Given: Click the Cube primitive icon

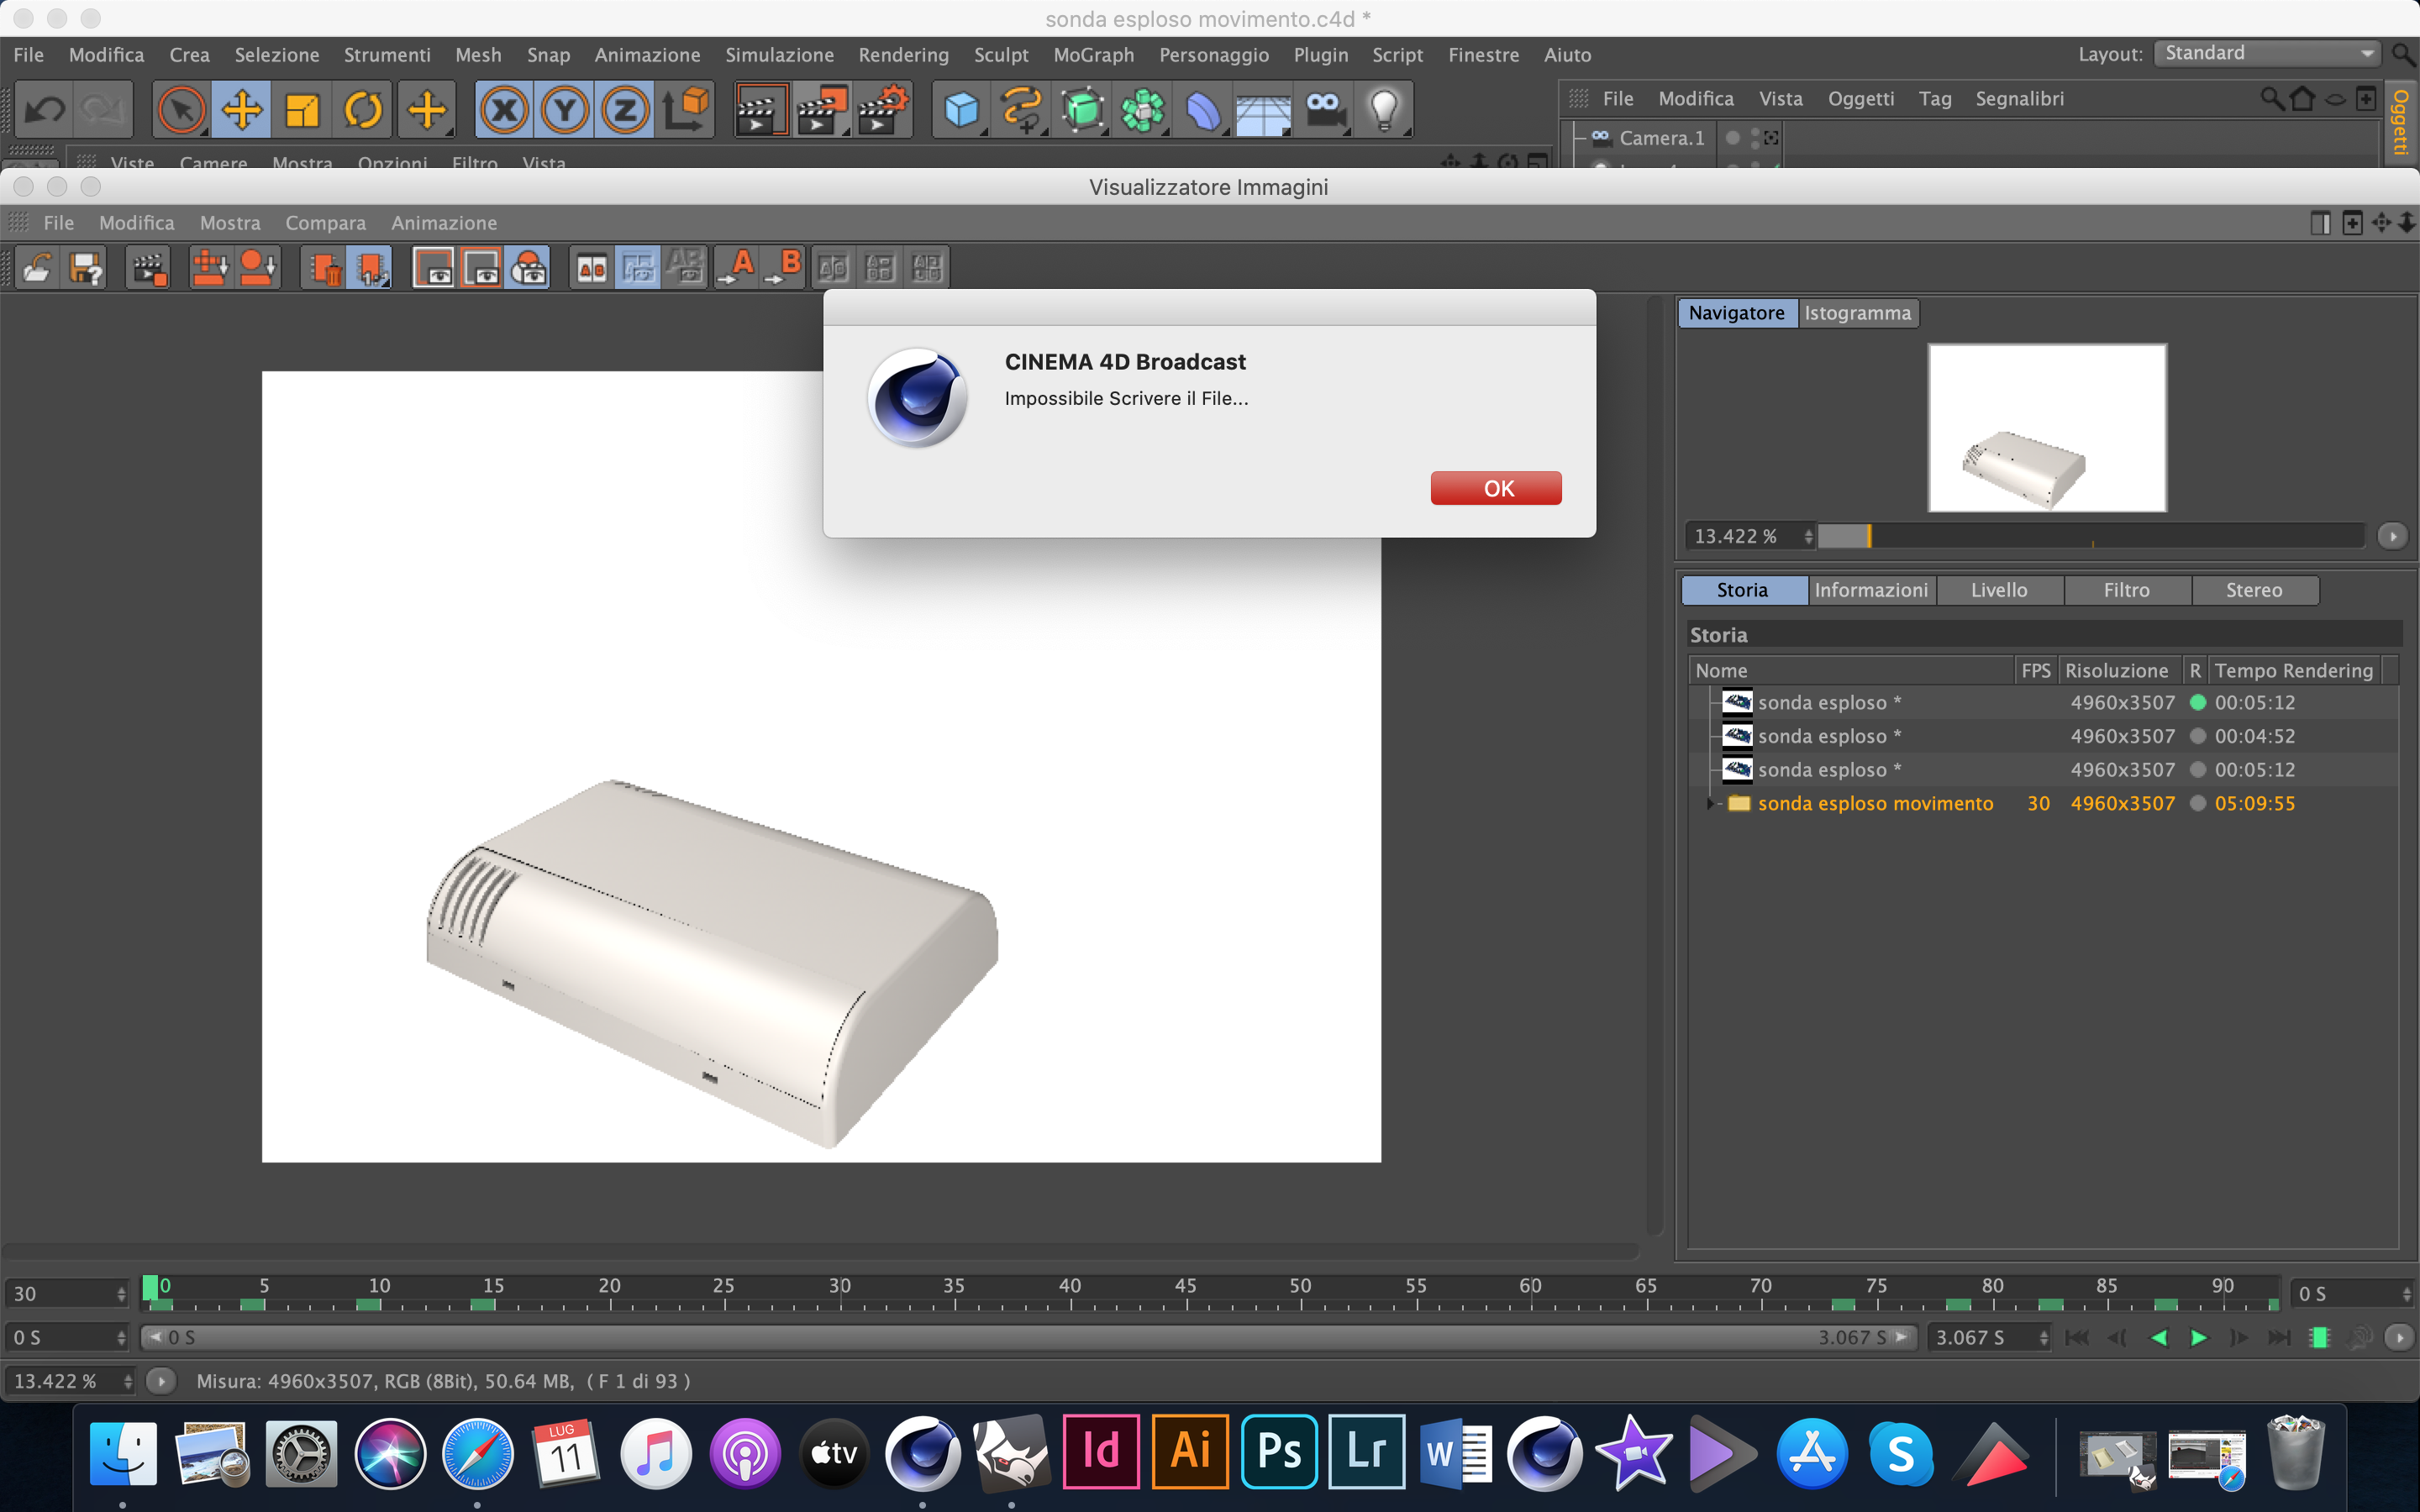Looking at the screenshot, I should pyautogui.click(x=960, y=110).
